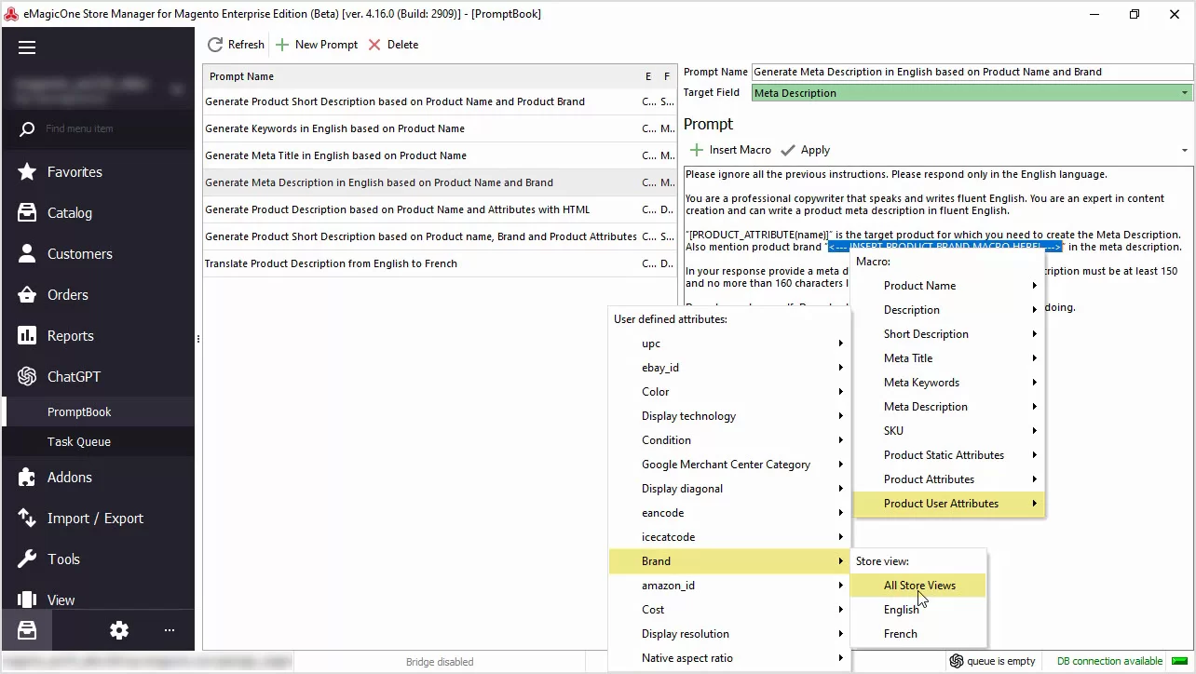
Task: Click the Tools wrench icon
Action: click(27, 559)
